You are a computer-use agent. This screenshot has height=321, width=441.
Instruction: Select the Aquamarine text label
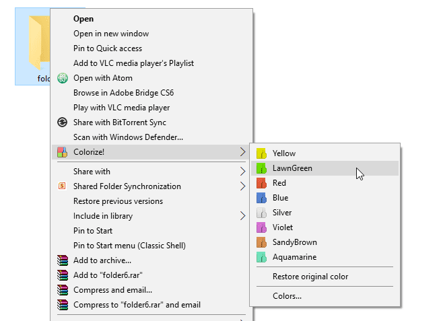(x=294, y=257)
